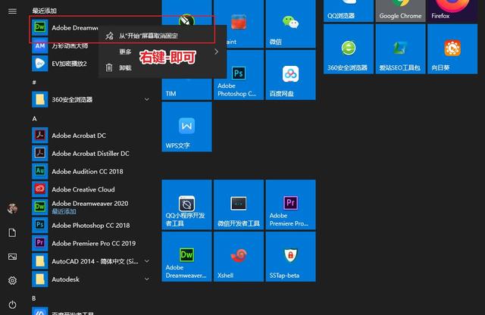Open Adobe Photoshop tile

click(239, 76)
